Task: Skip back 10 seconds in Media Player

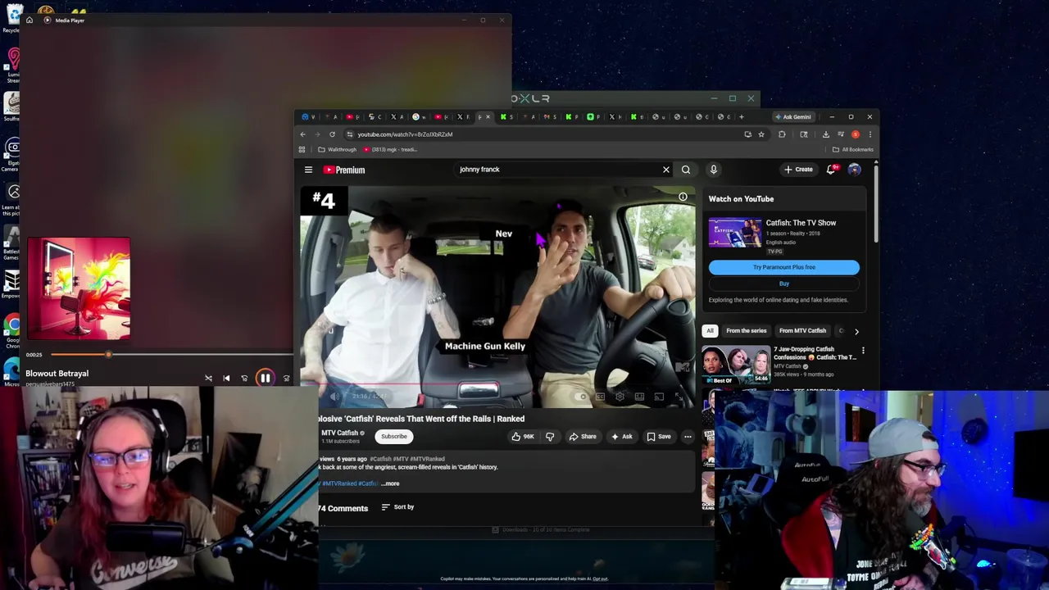Action: point(244,378)
